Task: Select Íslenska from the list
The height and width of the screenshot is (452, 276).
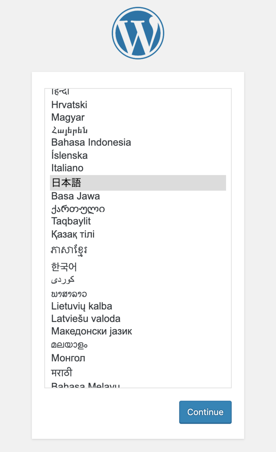Action: [138, 155]
